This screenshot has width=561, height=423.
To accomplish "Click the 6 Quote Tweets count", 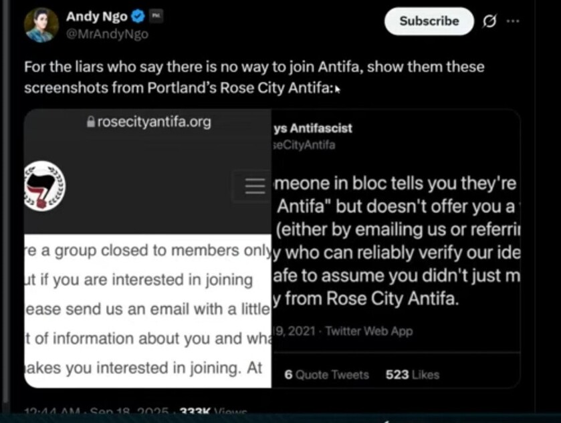I will click(x=326, y=375).
